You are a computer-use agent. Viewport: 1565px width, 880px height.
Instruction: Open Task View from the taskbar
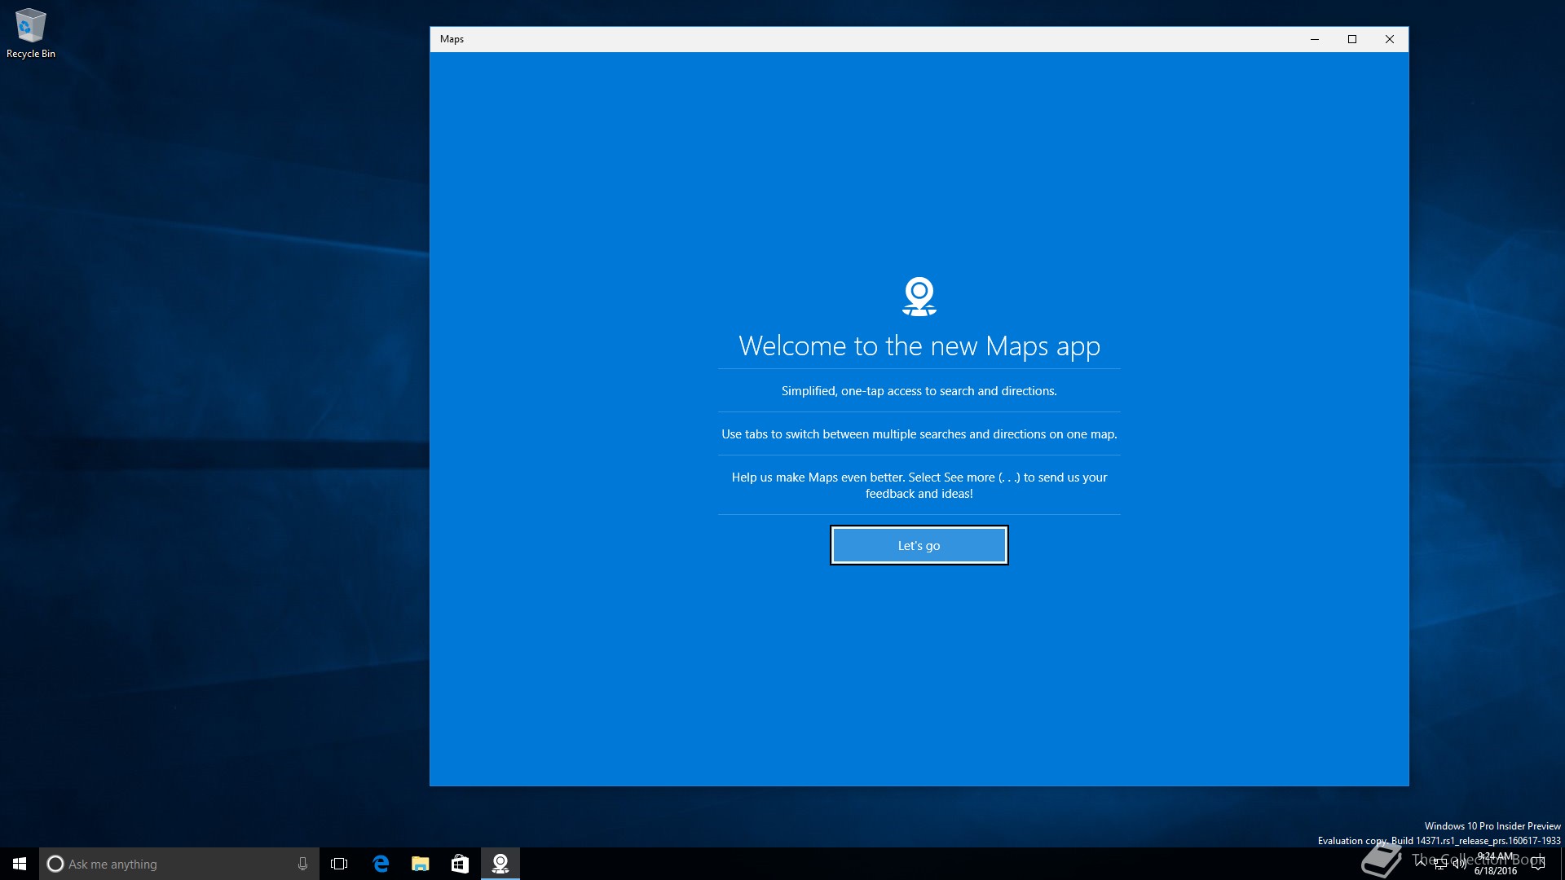pyautogui.click(x=339, y=864)
